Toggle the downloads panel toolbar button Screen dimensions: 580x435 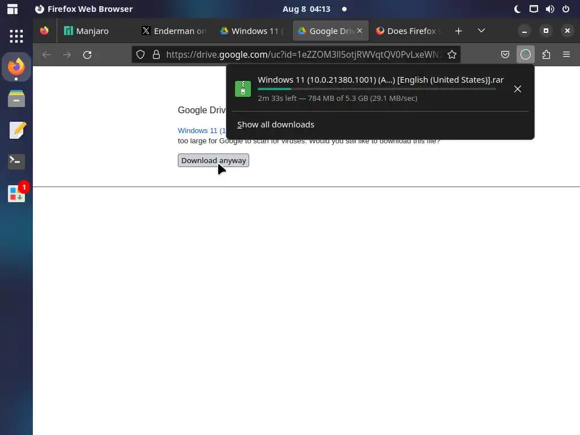[526, 55]
